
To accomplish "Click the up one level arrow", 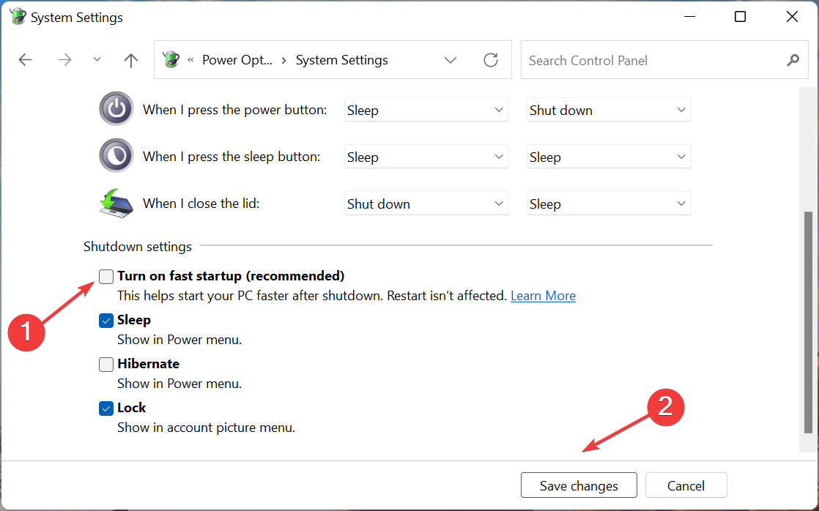I will coord(130,59).
